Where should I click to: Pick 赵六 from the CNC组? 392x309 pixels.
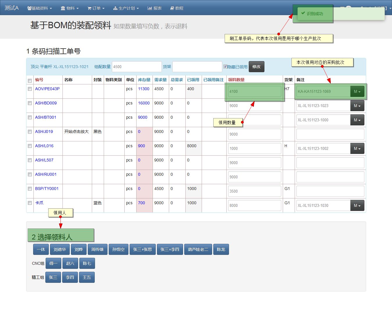[x=70, y=263]
